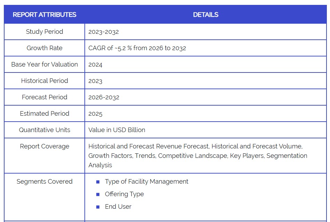This screenshot has width=330, height=222.
Task: Click the 2024 base year value
Action: click(x=95, y=65)
